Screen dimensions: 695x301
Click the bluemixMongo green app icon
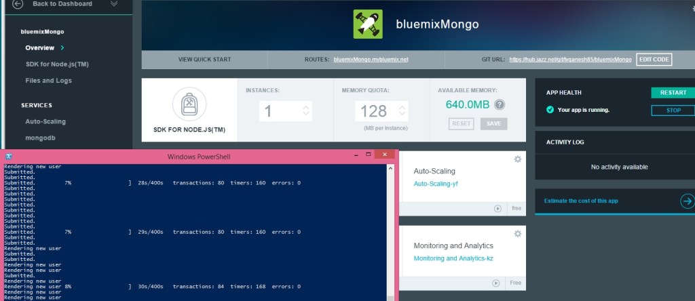click(x=368, y=24)
